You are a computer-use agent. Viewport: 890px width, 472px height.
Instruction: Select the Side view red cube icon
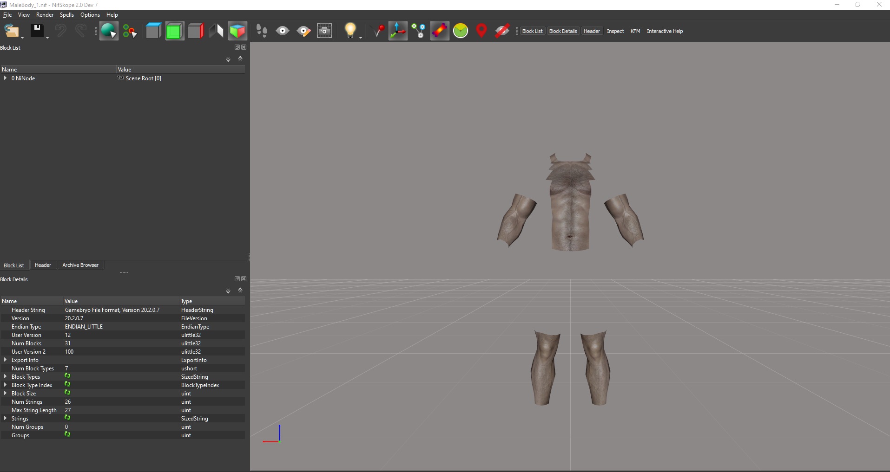click(196, 31)
